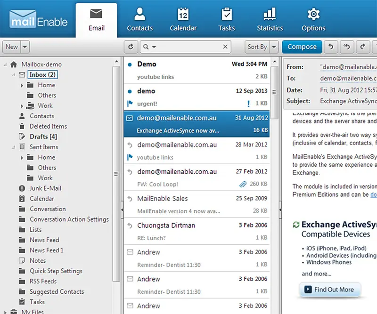Open MailEnable Sales message
The width and height of the screenshot is (377, 314).
point(197,205)
